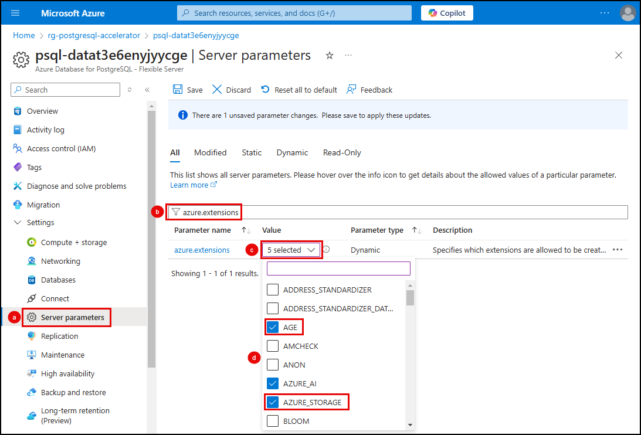641x435 pixels.
Task: Check ADDRESS_STANDARDIZER extension
Action: click(x=273, y=290)
